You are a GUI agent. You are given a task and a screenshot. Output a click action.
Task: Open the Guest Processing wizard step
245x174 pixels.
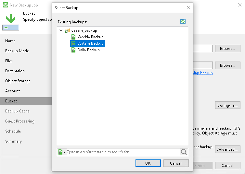[x=20, y=121]
